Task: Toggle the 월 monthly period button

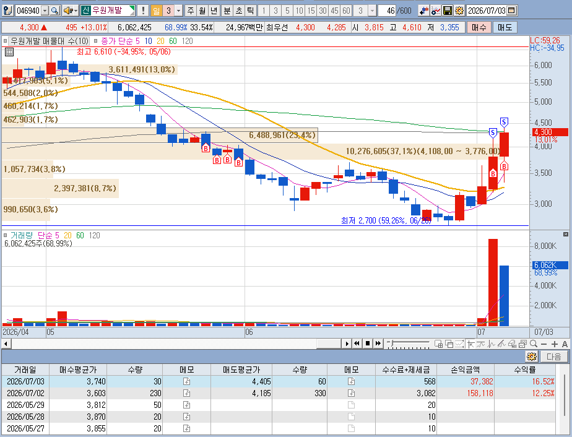Action: [202, 11]
